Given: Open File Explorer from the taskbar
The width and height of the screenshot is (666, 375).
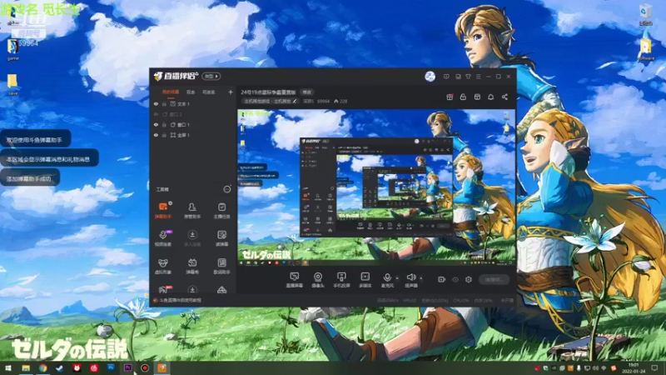Looking at the screenshot, I should (26, 368).
